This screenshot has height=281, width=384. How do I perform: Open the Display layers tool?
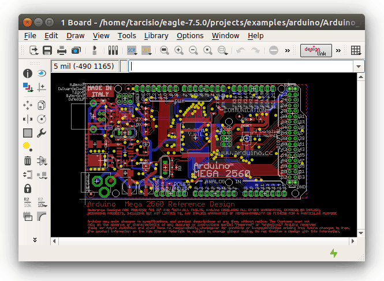point(28,87)
